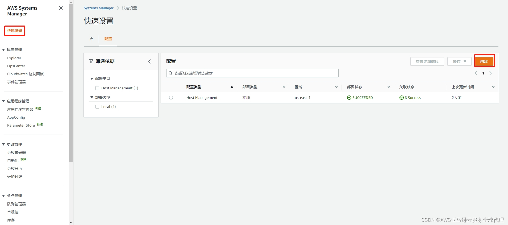The image size is (508, 225).
Task: Collapse the filter panel with the chevron
Action: tap(149, 61)
